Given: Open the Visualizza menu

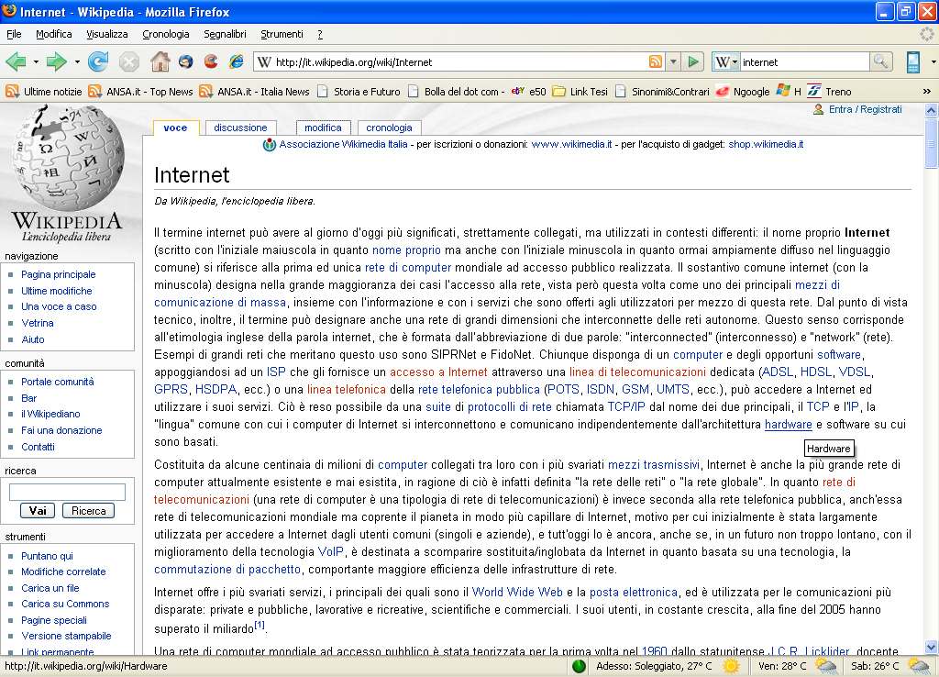Looking at the screenshot, I should point(106,34).
